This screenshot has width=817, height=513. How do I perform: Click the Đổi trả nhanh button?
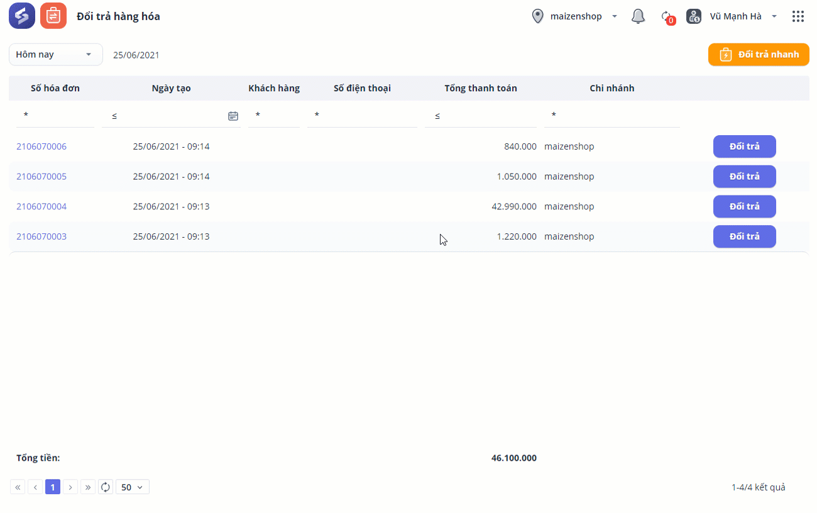[759, 55]
